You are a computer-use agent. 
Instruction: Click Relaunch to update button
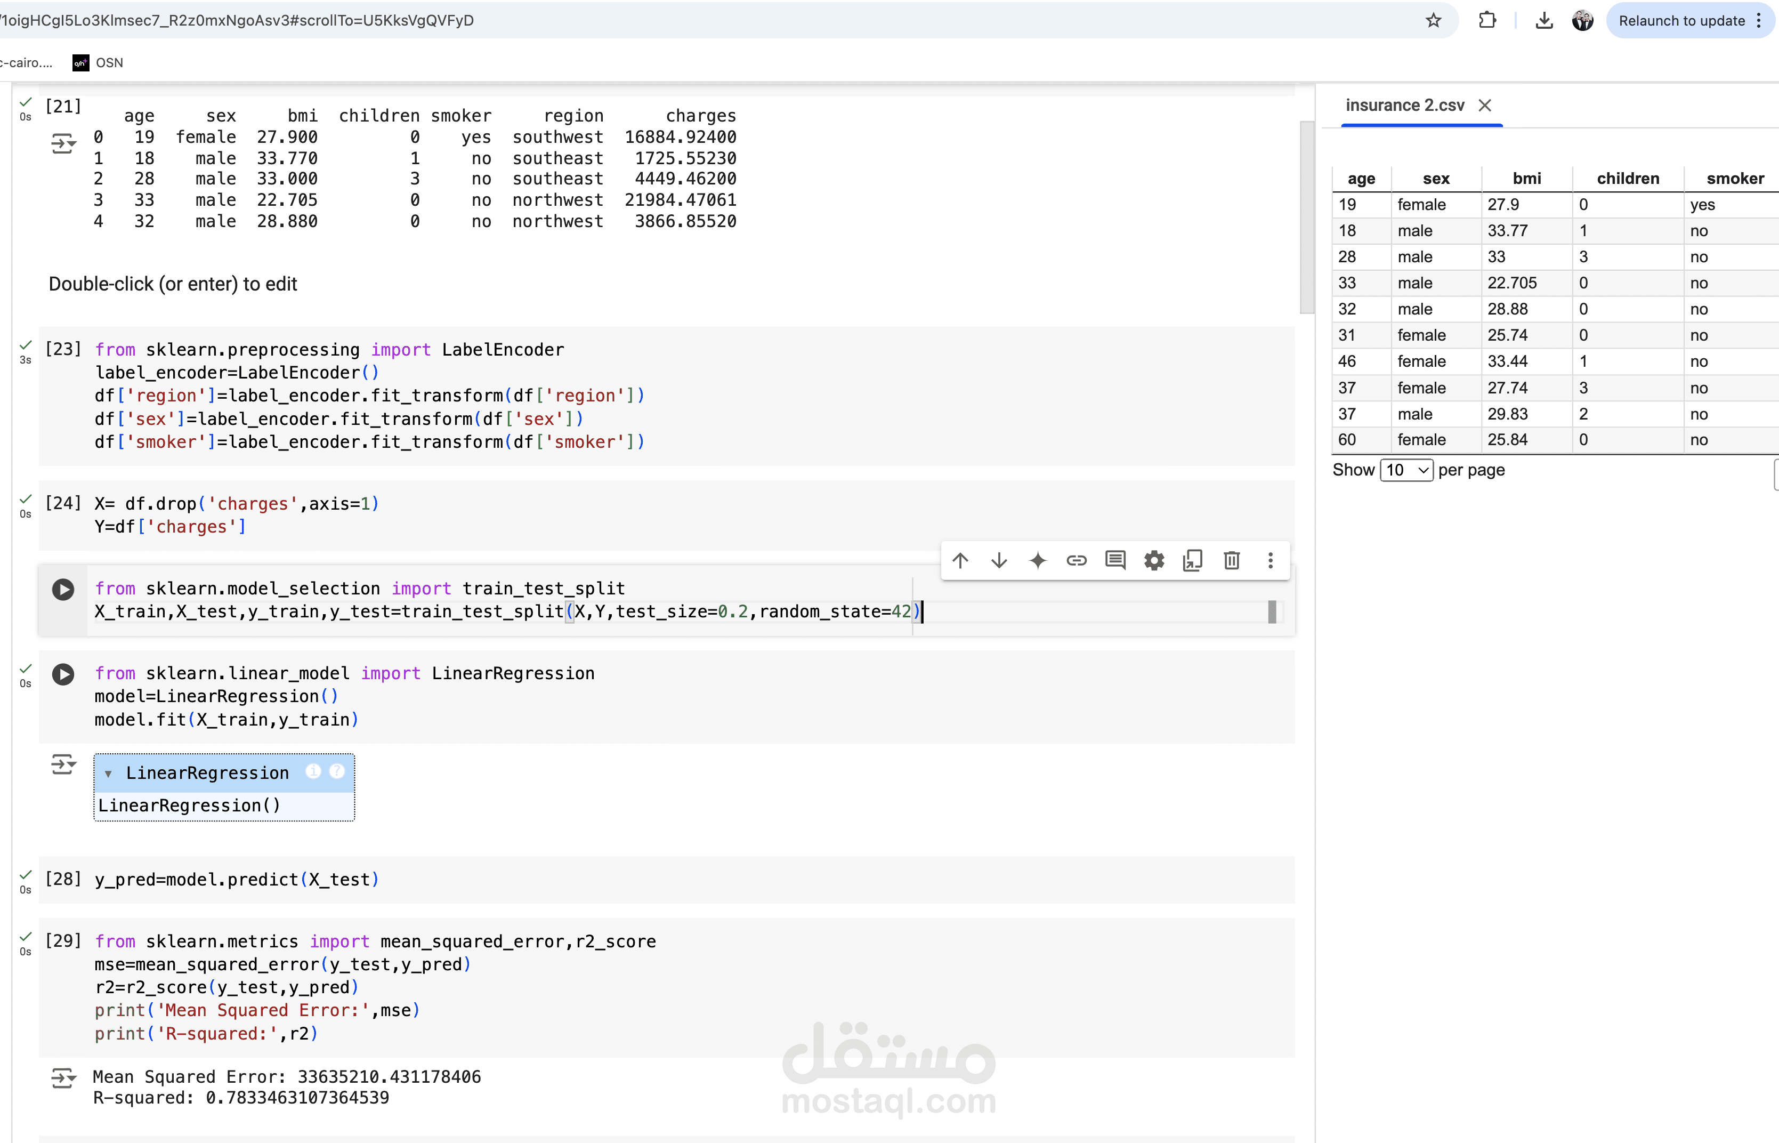(1681, 21)
